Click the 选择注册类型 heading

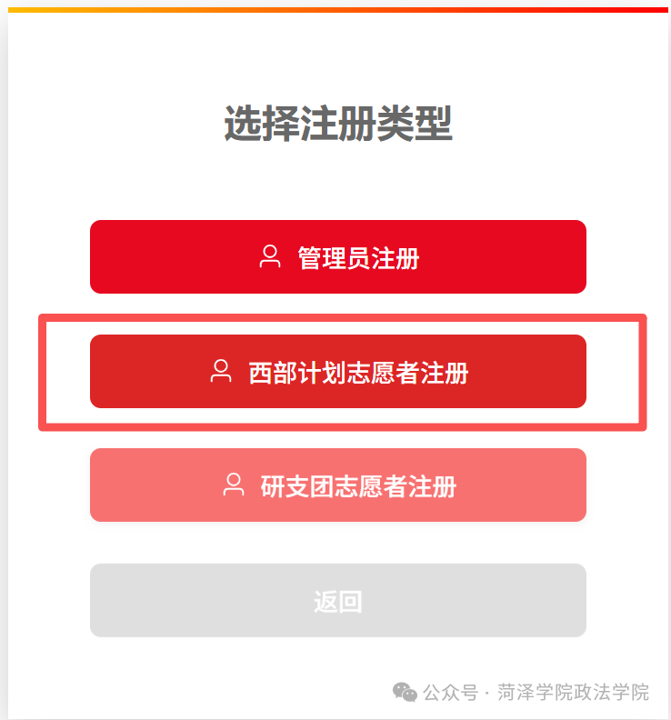click(338, 123)
